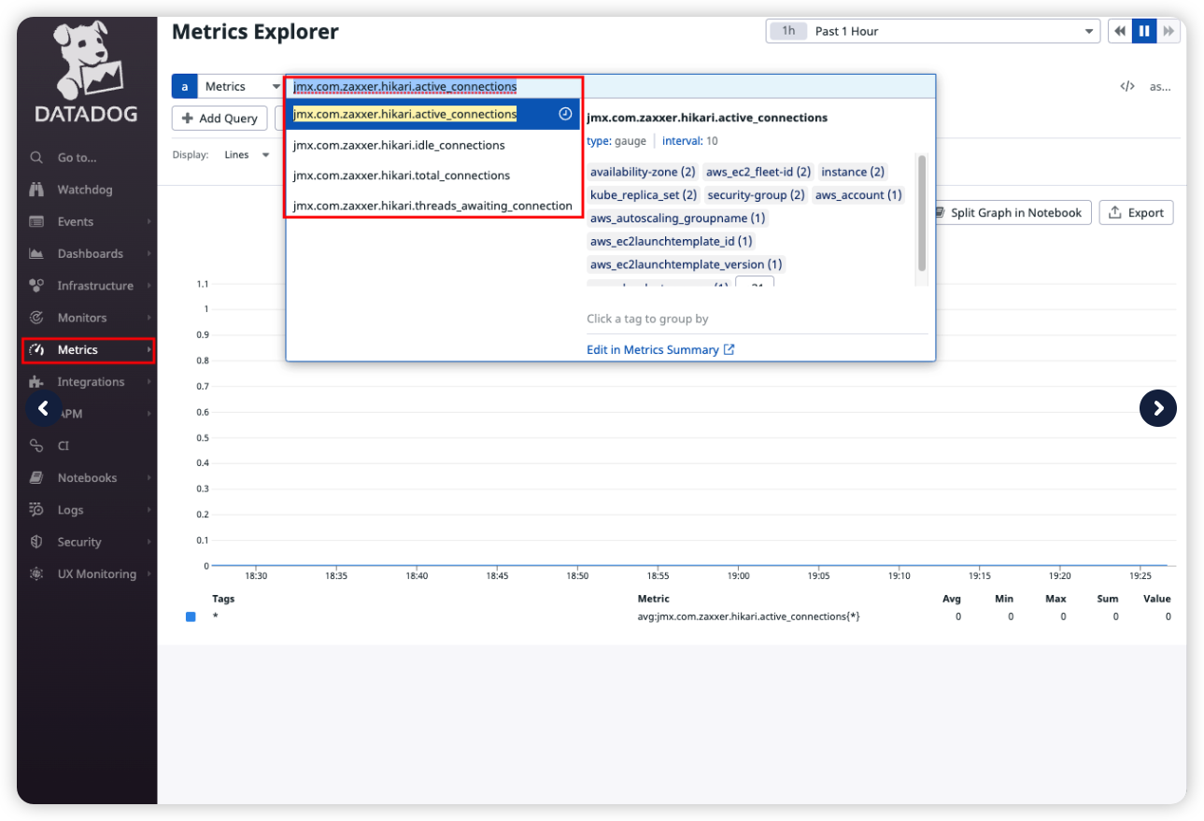
Task: Group by instance (2) tag
Action: (x=853, y=172)
